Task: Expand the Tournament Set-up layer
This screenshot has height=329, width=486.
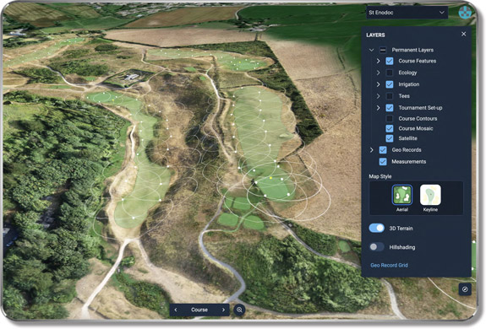Action: coord(378,108)
